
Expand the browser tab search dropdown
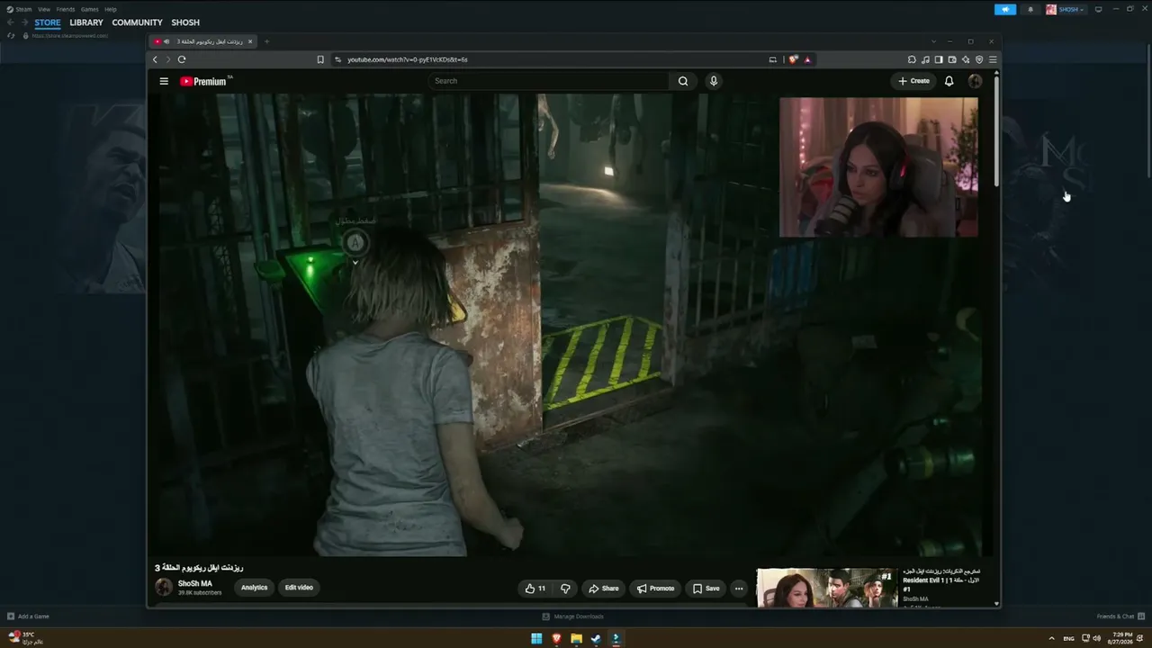[x=933, y=41]
